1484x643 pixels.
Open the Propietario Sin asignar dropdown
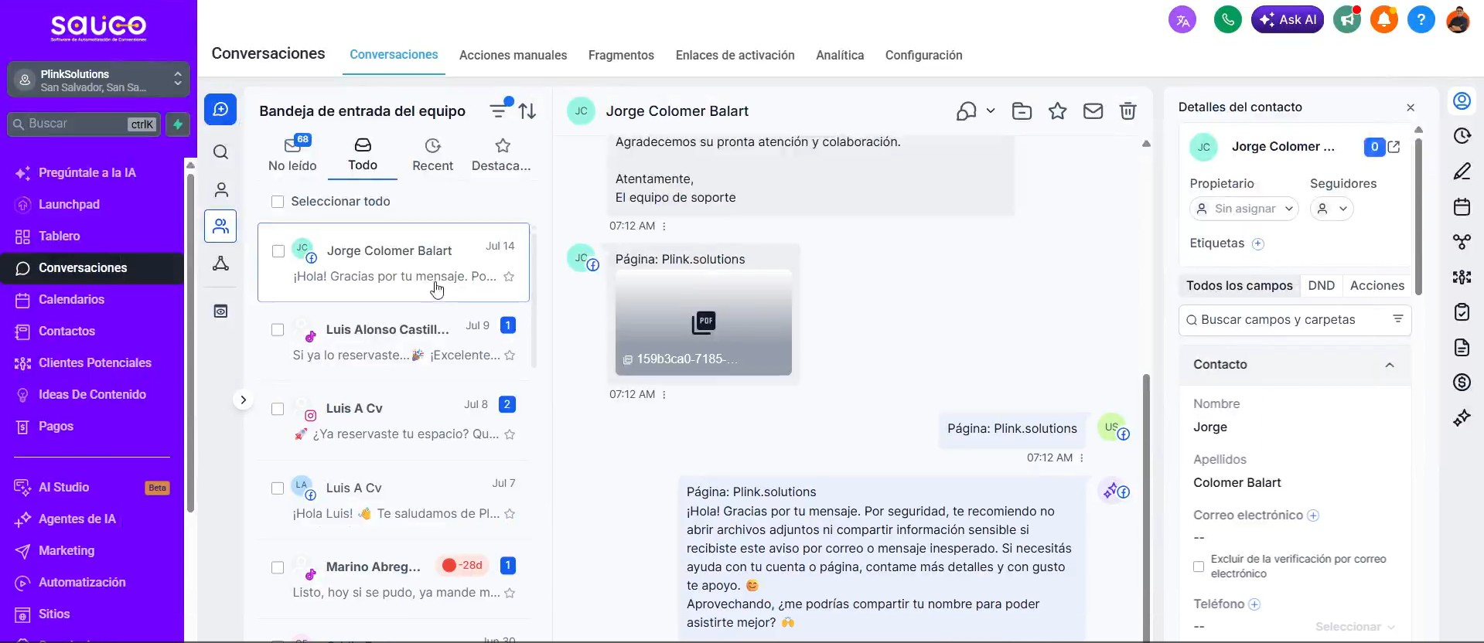click(1243, 209)
